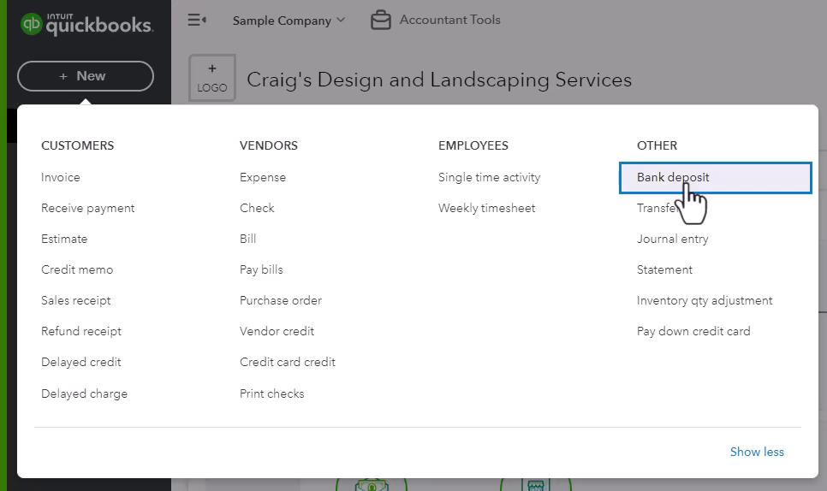Select Check under Vendors
This screenshot has height=491, width=827.
pyautogui.click(x=257, y=208)
